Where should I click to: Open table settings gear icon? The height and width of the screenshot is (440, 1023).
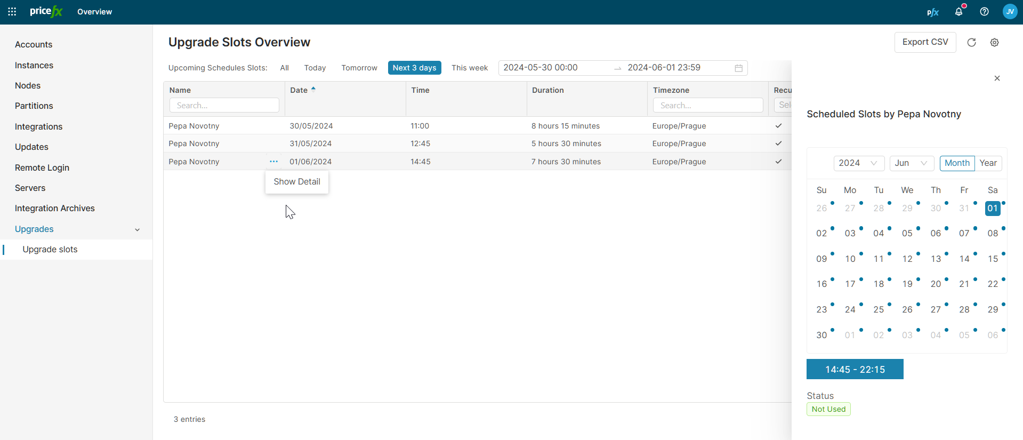(994, 43)
